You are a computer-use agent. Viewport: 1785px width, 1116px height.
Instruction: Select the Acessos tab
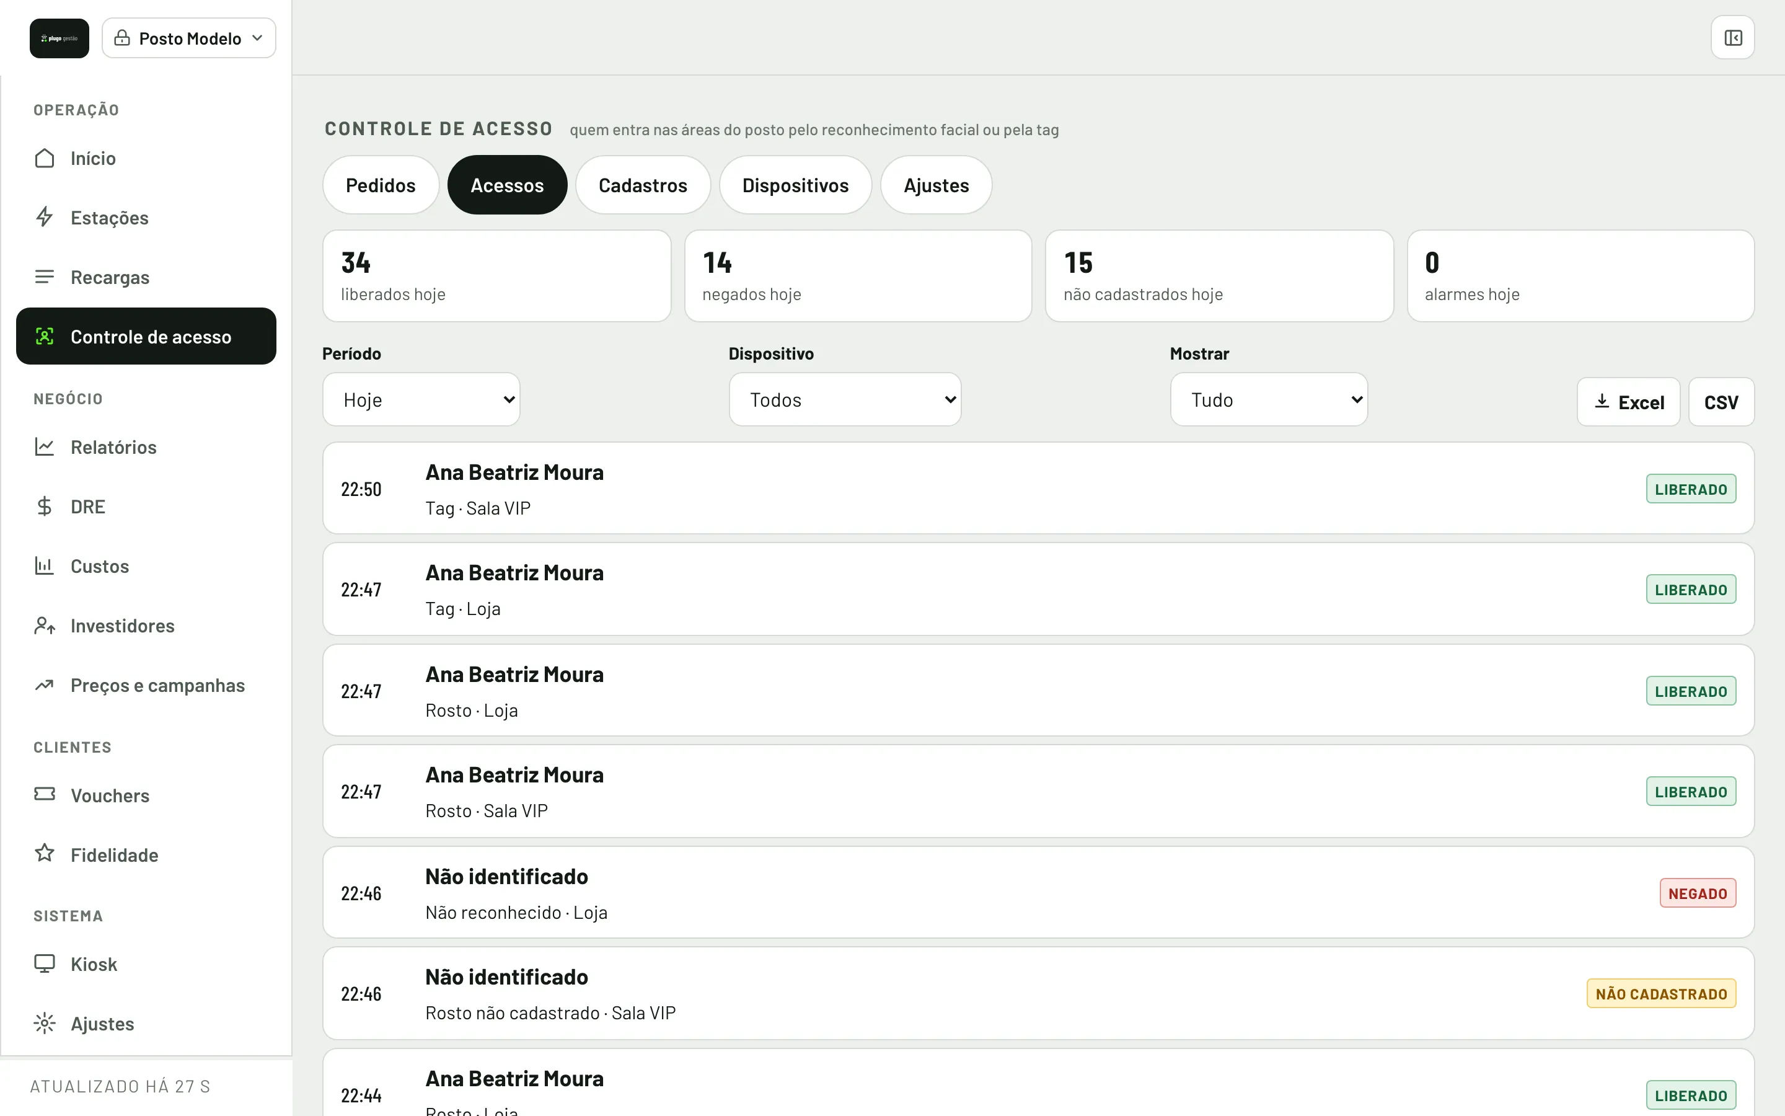pyautogui.click(x=508, y=185)
